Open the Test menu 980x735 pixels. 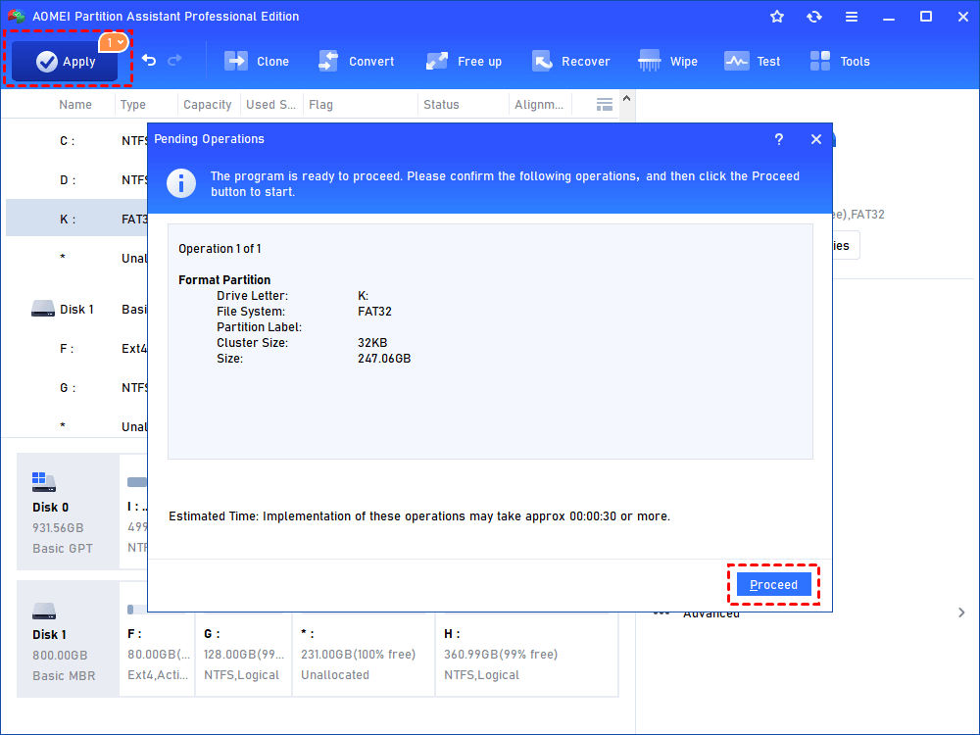click(752, 61)
